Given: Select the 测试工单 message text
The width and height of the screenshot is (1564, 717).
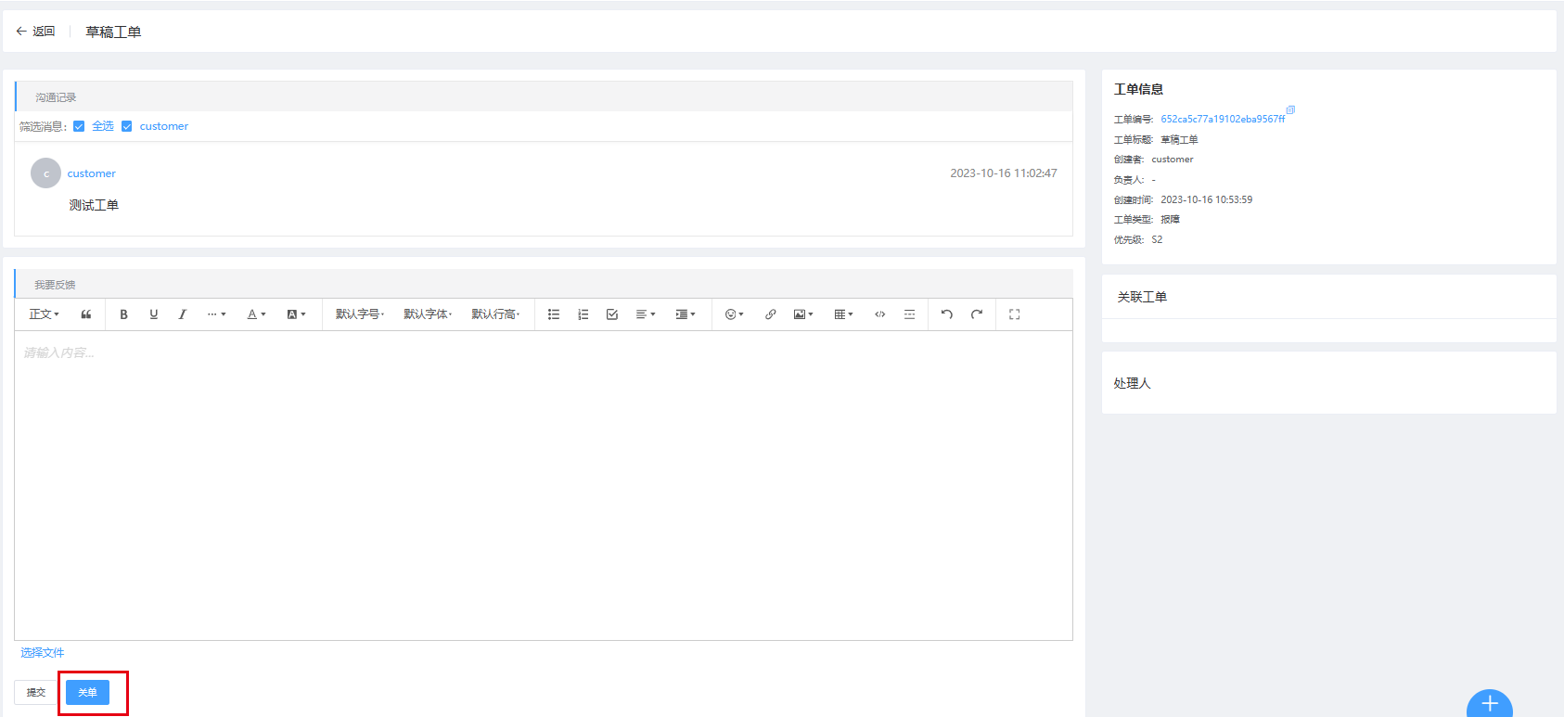Looking at the screenshot, I should 94,205.
